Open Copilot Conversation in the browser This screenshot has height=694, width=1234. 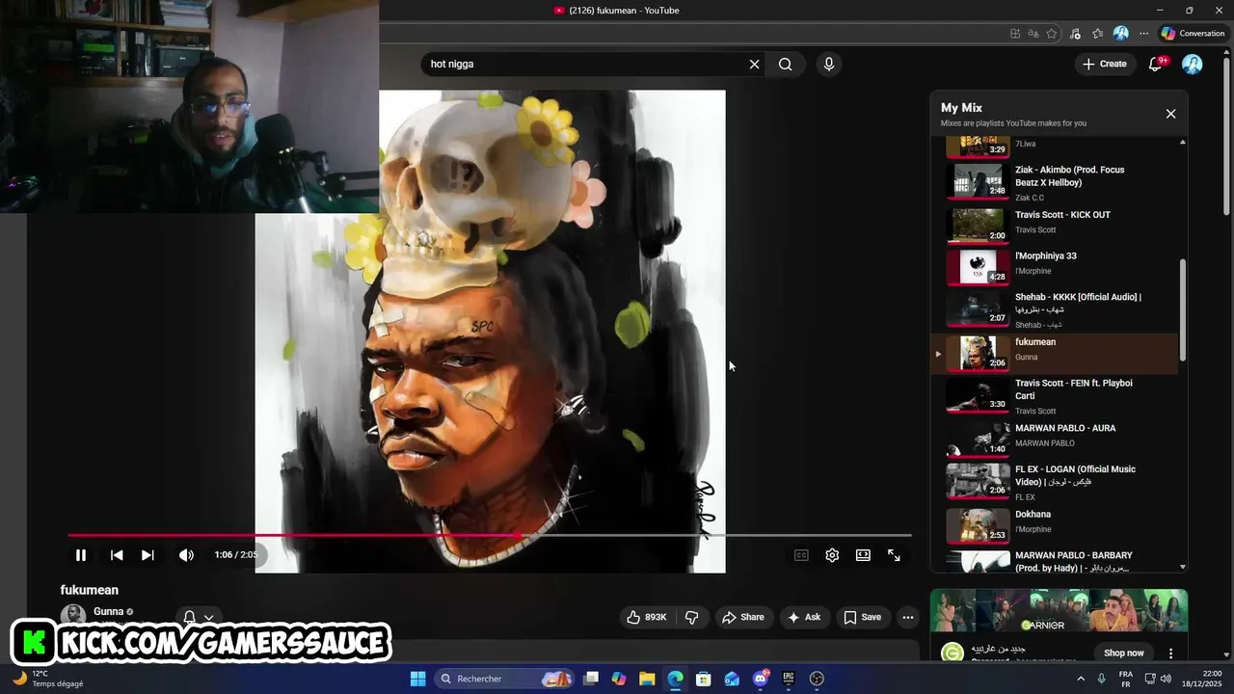pyautogui.click(x=1192, y=33)
